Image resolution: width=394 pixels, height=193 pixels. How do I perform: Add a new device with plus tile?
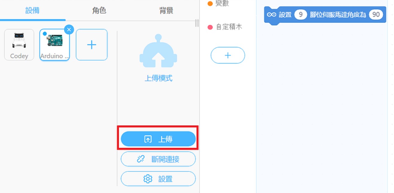[92, 45]
